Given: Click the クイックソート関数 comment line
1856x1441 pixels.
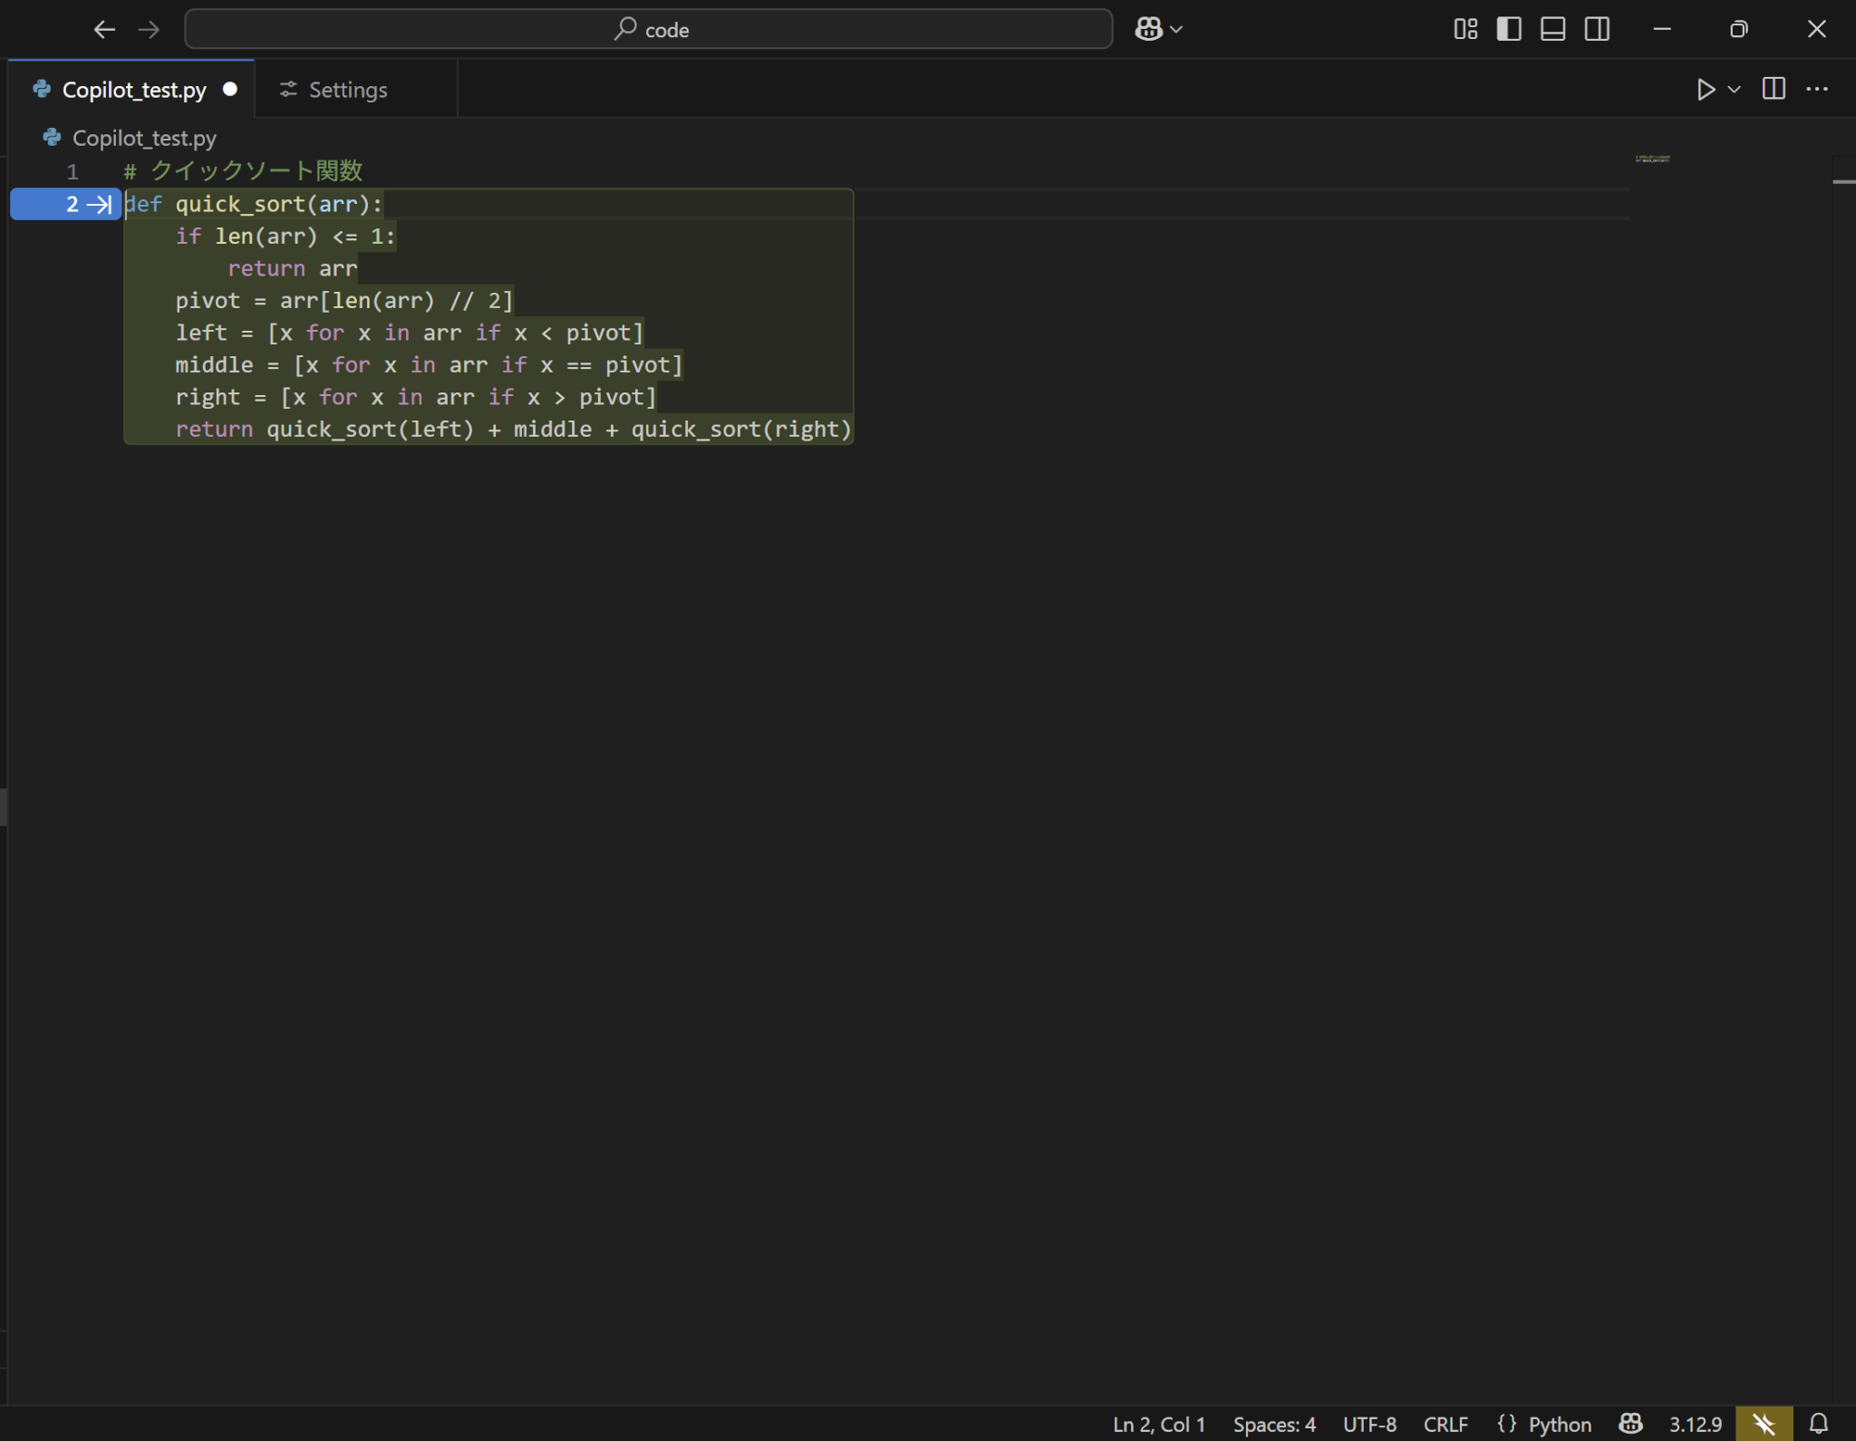Looking at the screenshot, I should [244, 171].
